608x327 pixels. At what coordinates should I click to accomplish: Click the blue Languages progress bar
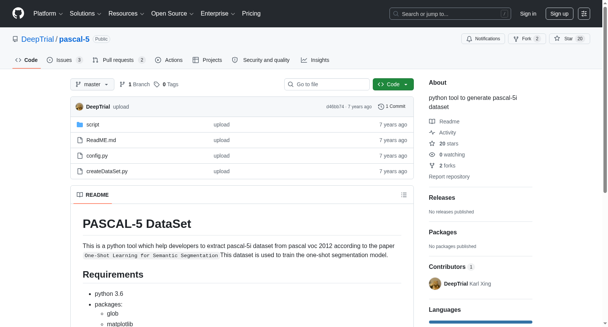coord(481,322)
